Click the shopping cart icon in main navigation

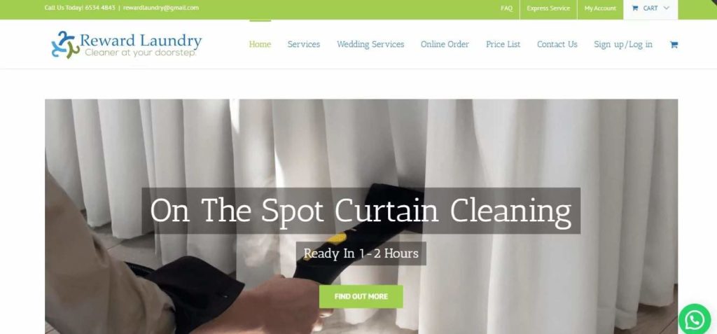[x=674, y=44]
